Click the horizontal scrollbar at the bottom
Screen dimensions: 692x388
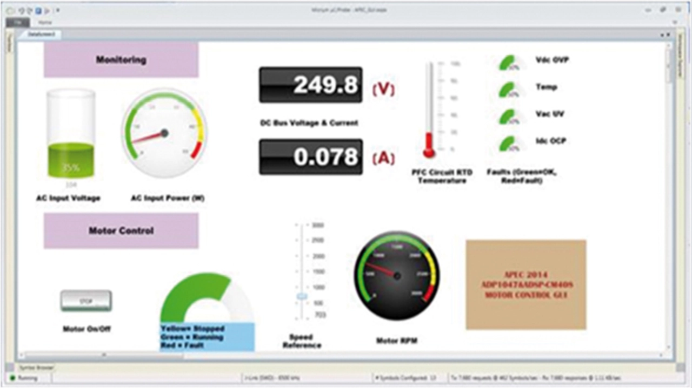tap(104, 355)
